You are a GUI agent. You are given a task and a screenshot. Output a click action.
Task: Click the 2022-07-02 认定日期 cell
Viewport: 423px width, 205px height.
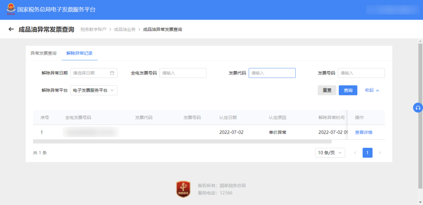[x=231, y=132]
